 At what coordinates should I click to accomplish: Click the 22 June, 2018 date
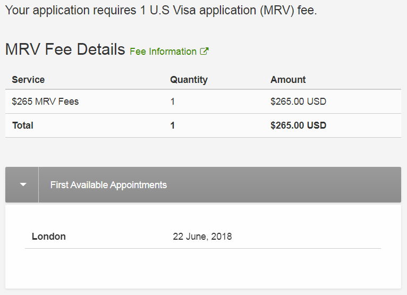(202, 237)
